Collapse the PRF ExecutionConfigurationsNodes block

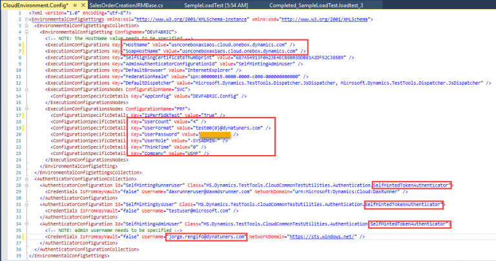coord(26,109)
